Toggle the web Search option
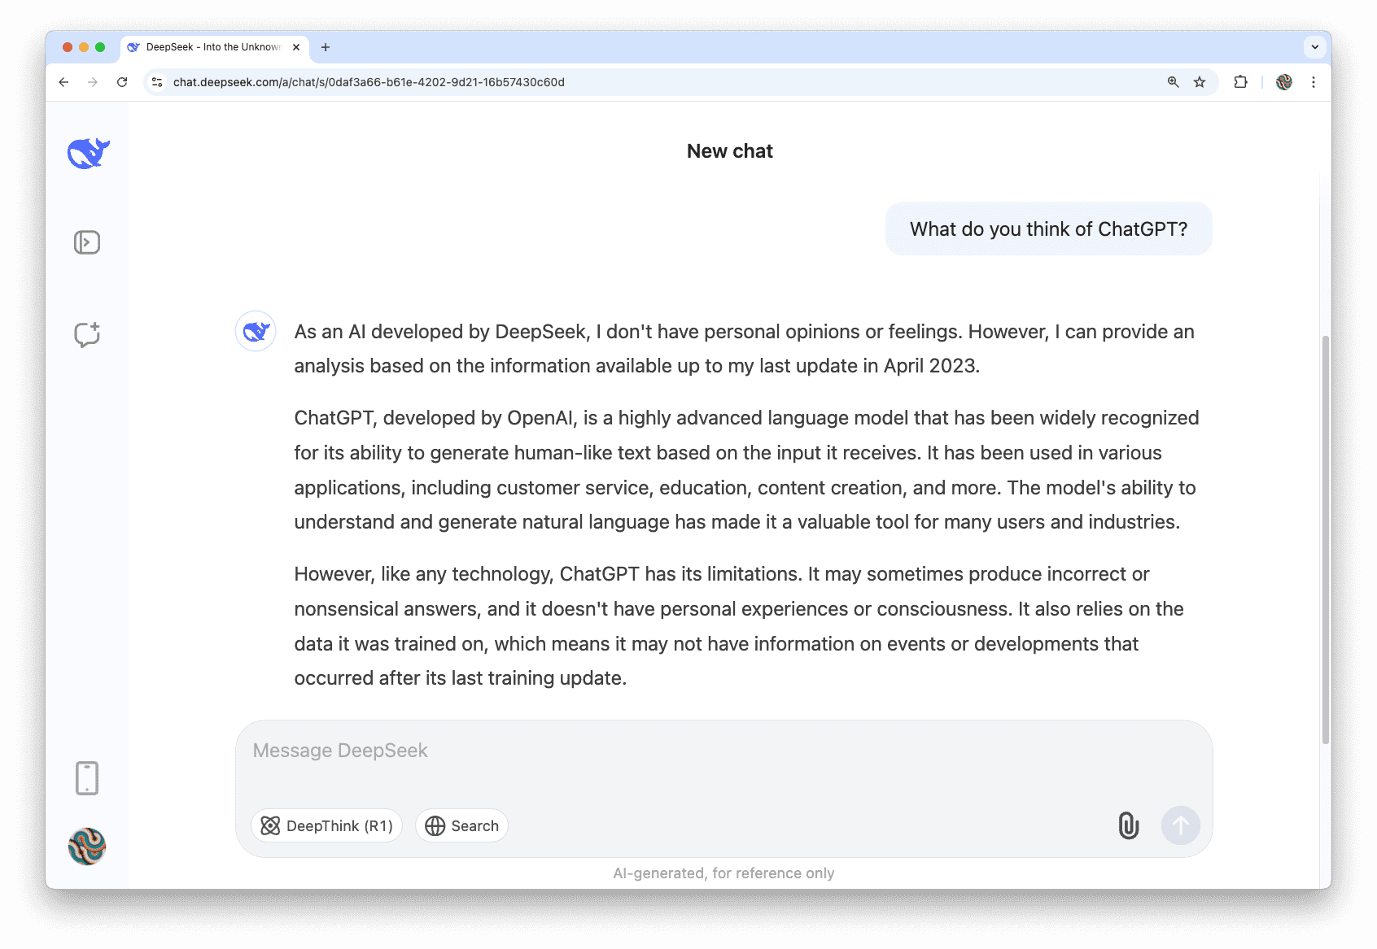This screenshot has width=1377, height=949. [x=461, y=825]
